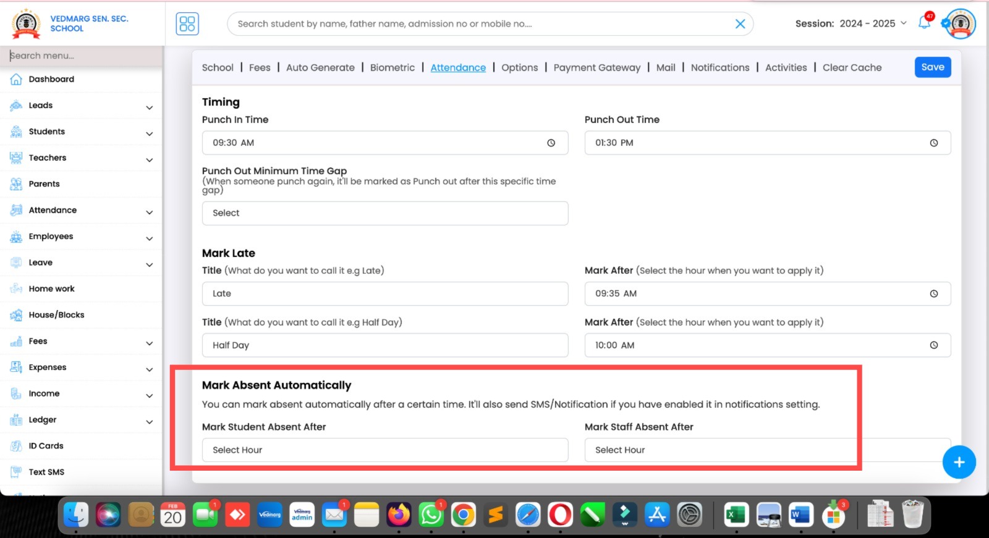
Task: Open the Session year dropdown
Action: (x=851, y=23)
